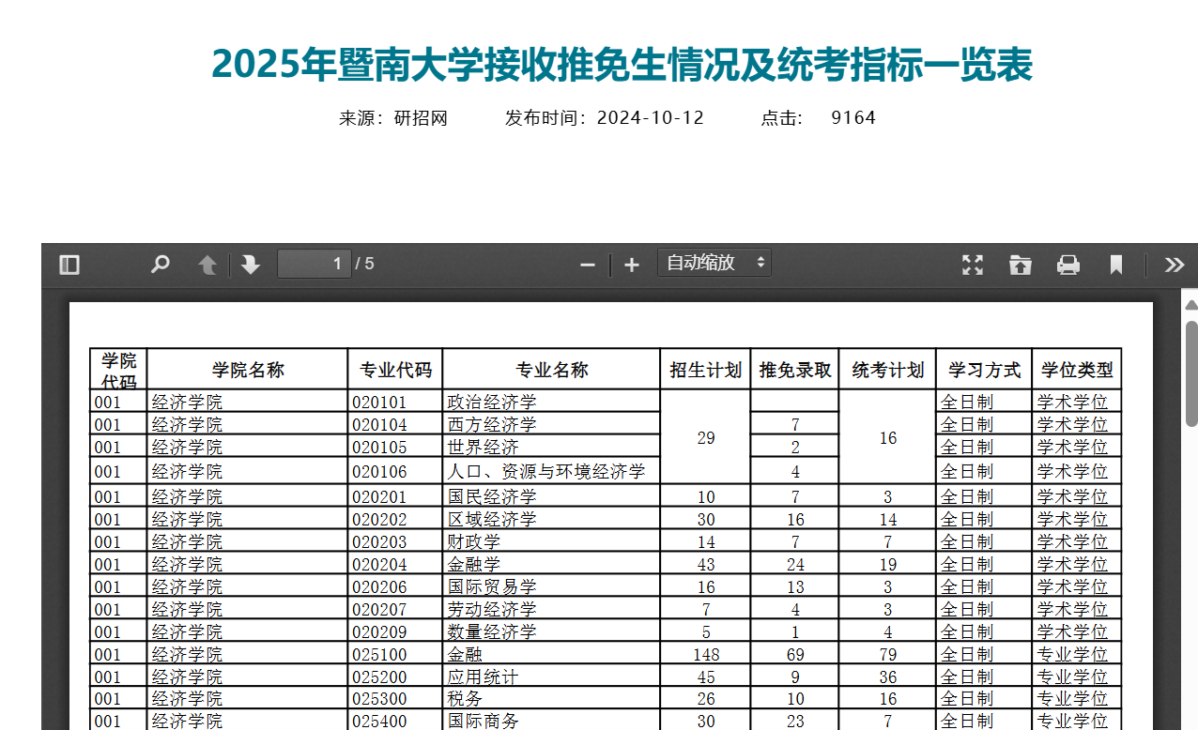Viewport: 1198px width, 730px height.
Task: Click unified exam plan value 79
Action: tap(887, 654)
